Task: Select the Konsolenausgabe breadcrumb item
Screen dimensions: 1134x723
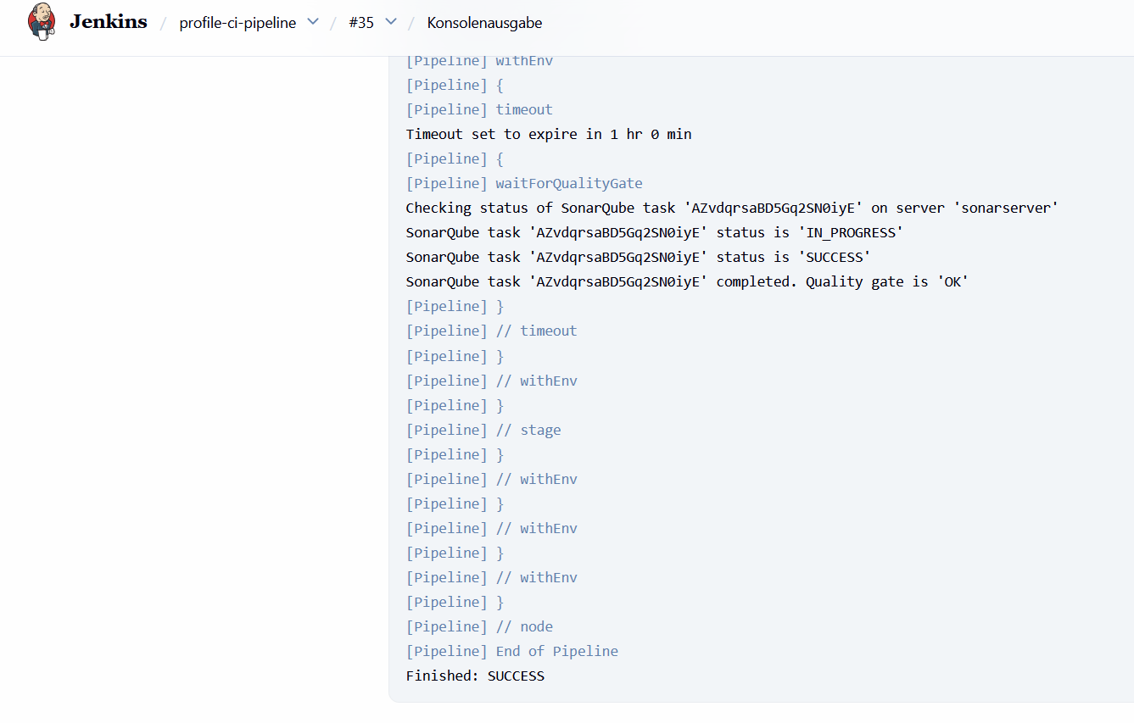Action: [483, 23]
